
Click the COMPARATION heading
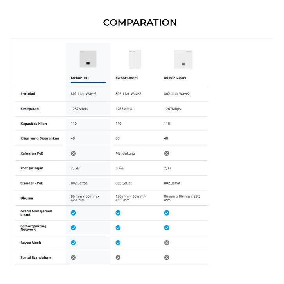(140, 23)
